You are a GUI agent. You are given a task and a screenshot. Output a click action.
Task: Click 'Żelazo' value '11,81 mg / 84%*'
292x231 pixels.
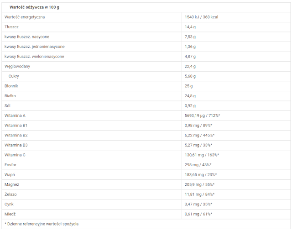tap(199, 194)
